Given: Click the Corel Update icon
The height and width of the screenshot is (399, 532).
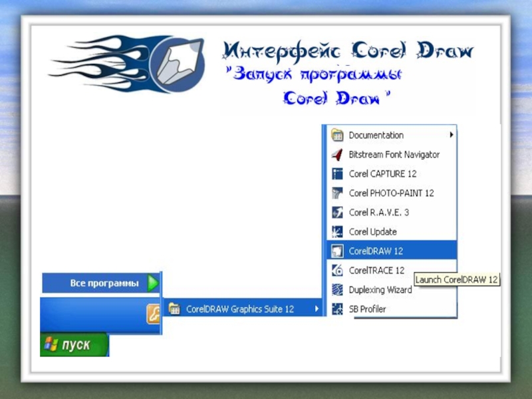Looking at the screenshot, I should (x=337, y=232).
